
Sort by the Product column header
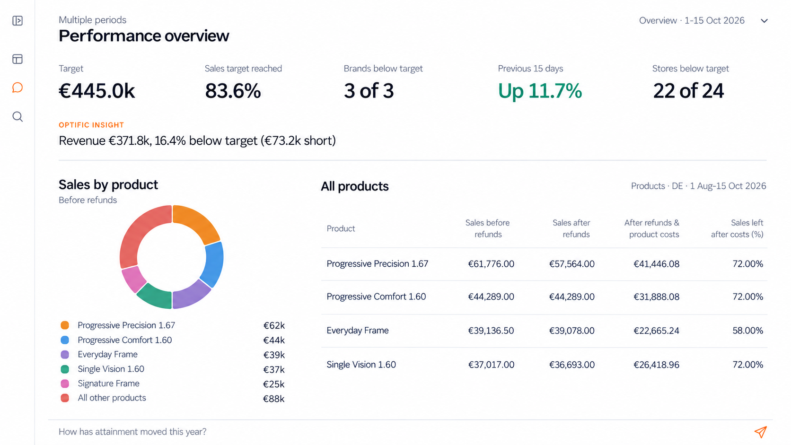(x=341, y=228)
